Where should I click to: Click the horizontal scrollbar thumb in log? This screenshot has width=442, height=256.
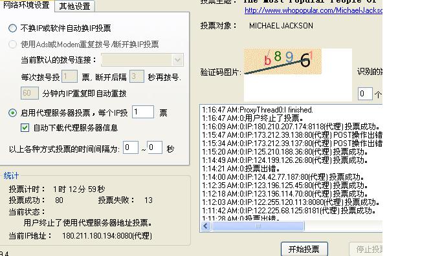pyautogui.click(x=258, y=226)
